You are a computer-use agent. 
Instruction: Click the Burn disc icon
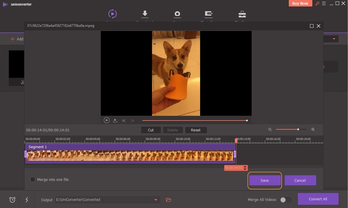[177, 14]
